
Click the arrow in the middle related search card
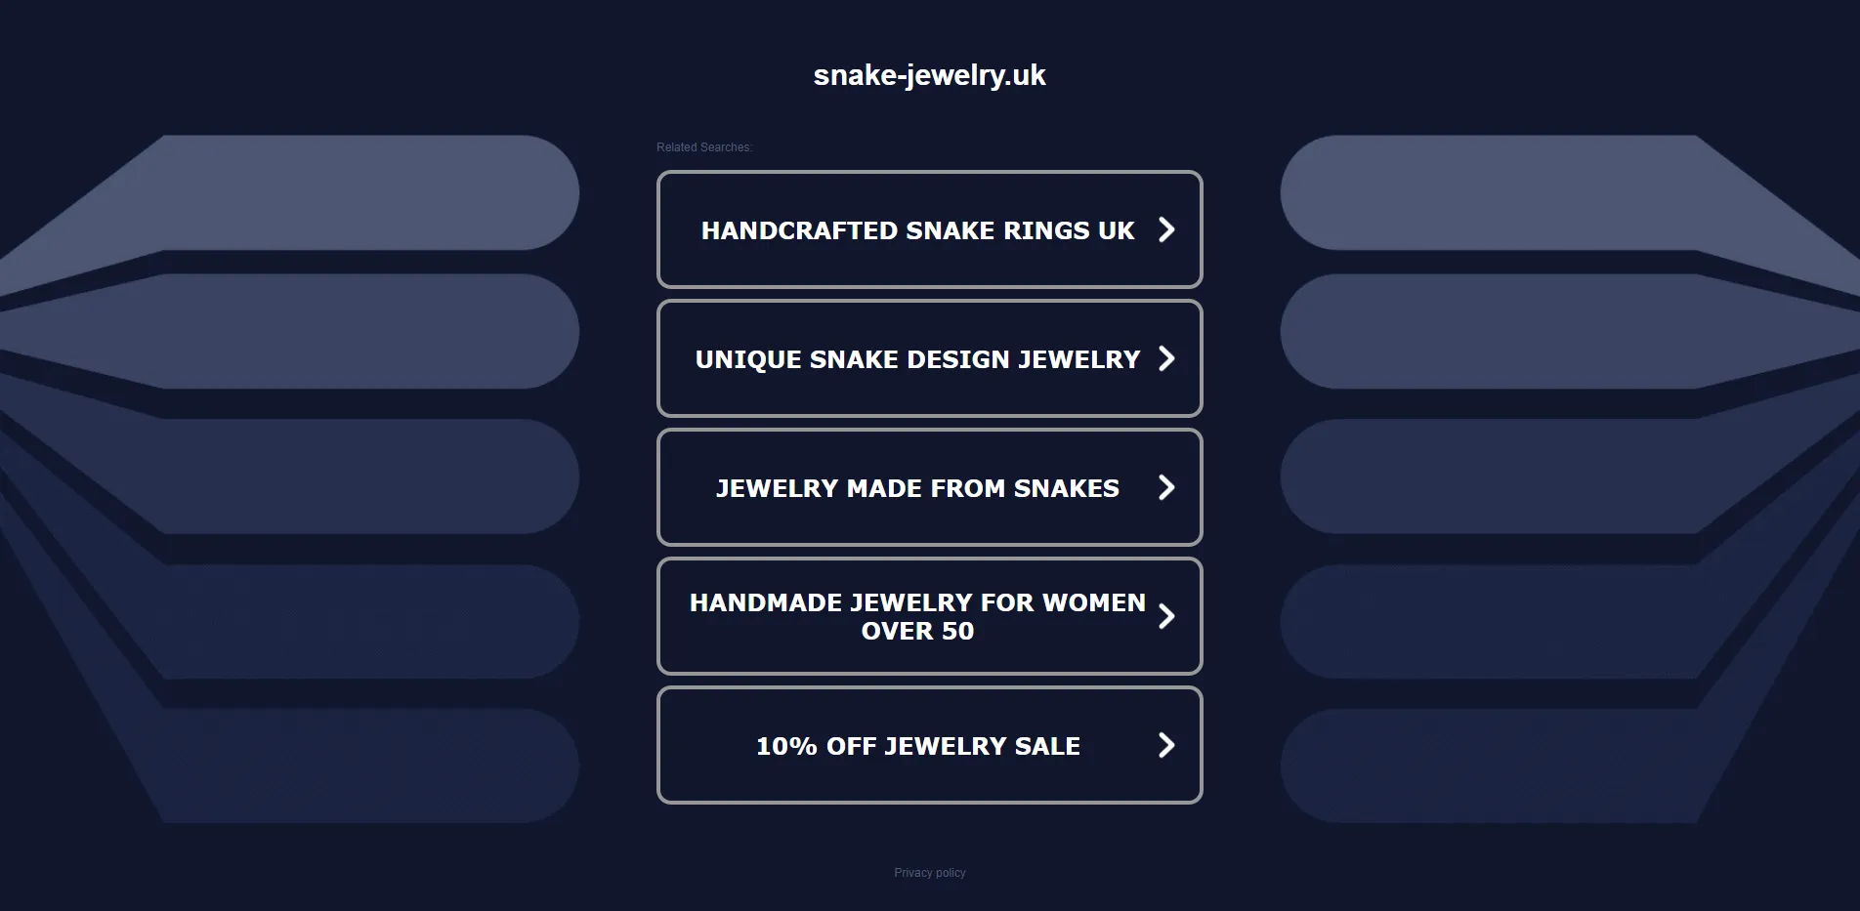pos(1165,487)
